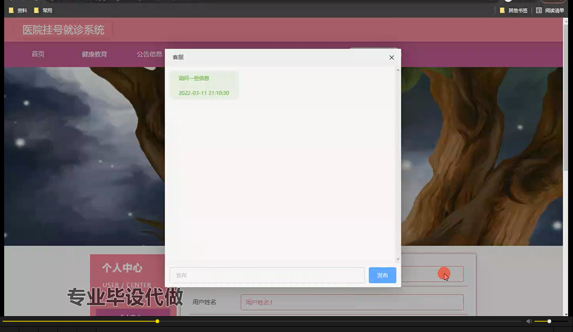
Task: Open the 资料 bookmarks folder
Action: click(x=21, y=10)
